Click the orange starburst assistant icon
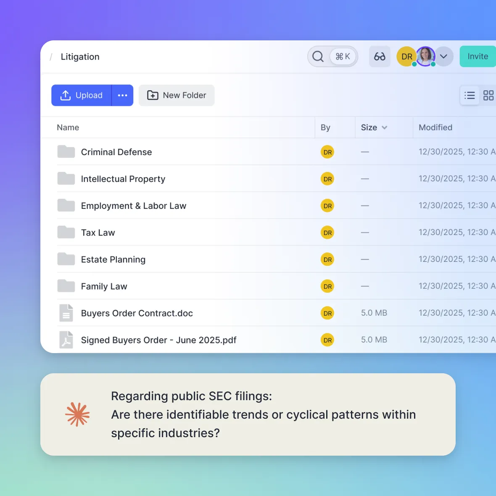The width and height of the screenshot is (496, 496). 77,414
